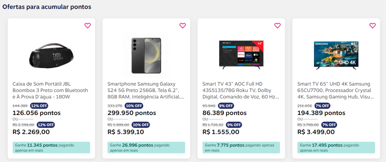
Task: Favorite the JBL Boombox 3 with heart icon
Action: (x=87, y=26)
